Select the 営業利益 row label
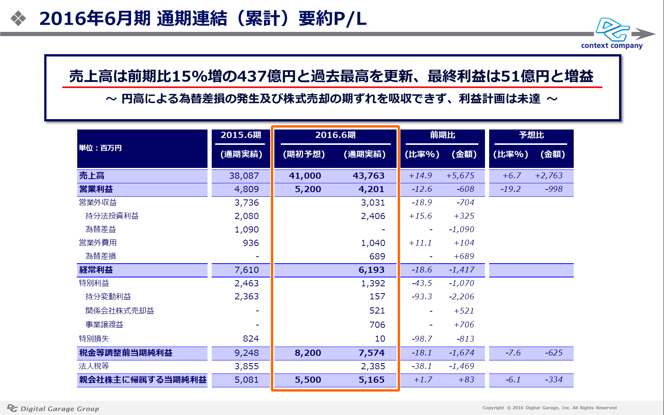Screen dimensions: 664x415 coord(96,189)
